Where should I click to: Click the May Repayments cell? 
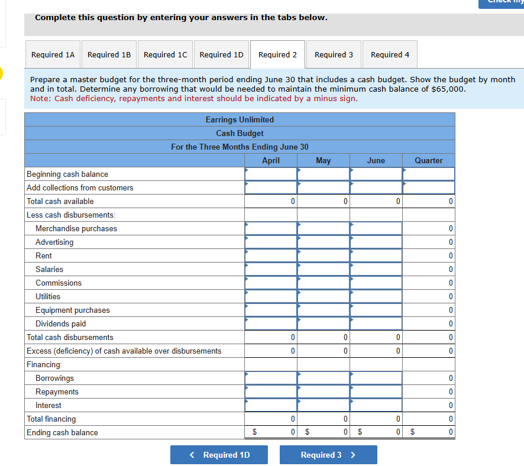[324, 392]
